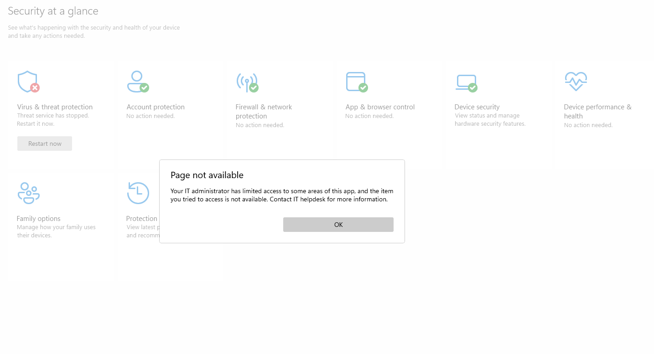
Task: Open App & browser control window icon
Action: pyautogui.click(x=357, y=82)
